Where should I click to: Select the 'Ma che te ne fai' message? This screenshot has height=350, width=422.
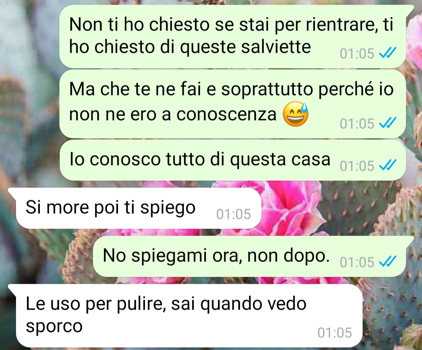point(232,104)
